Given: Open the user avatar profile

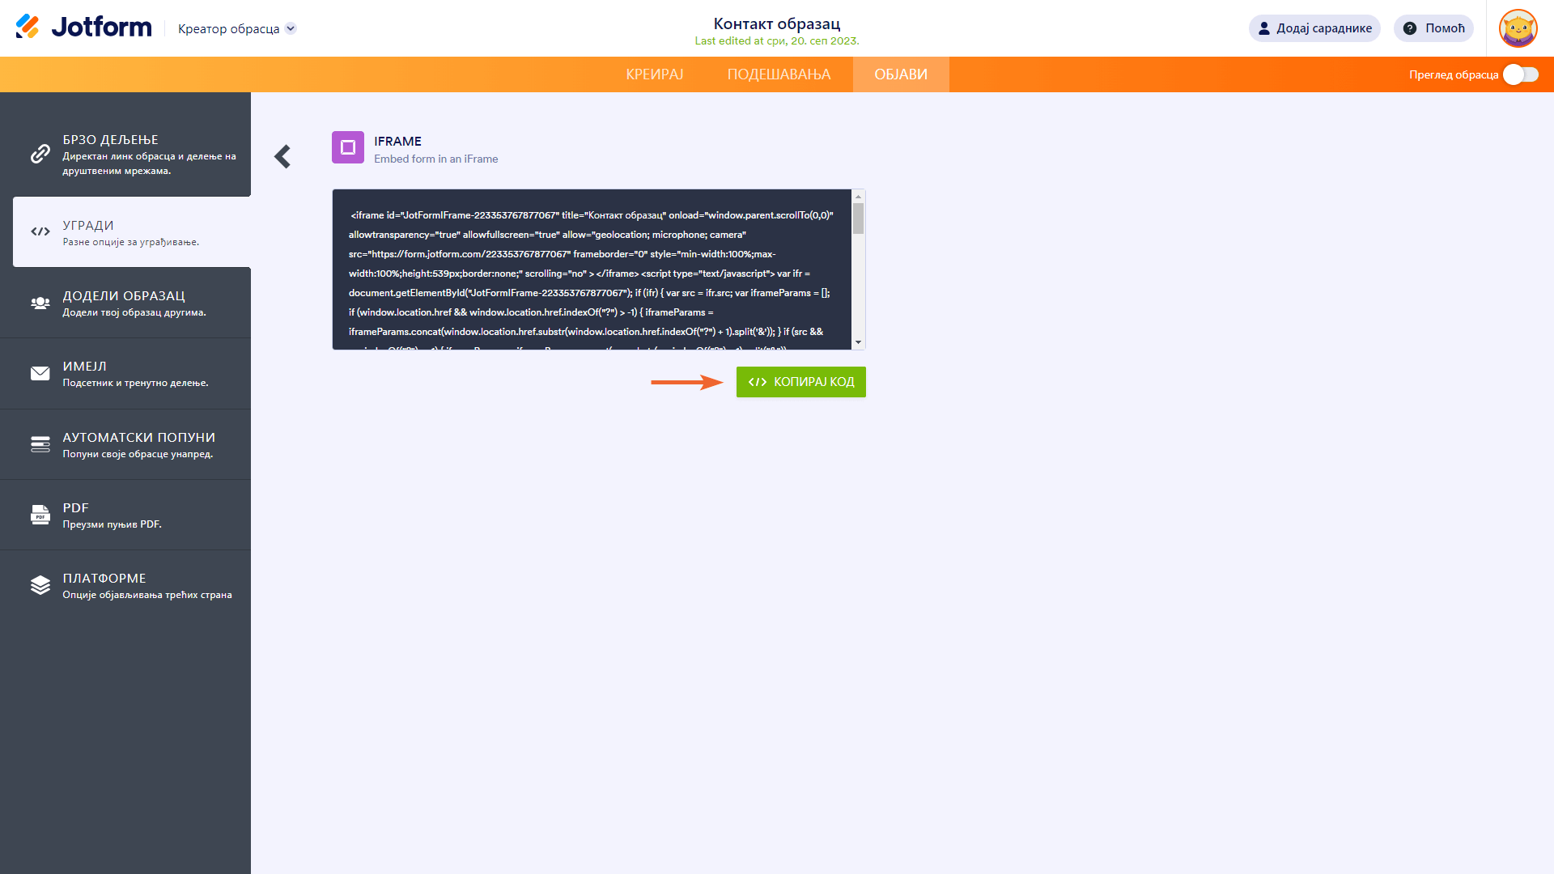Looking at the screenshot, I should coord(1518,28).
